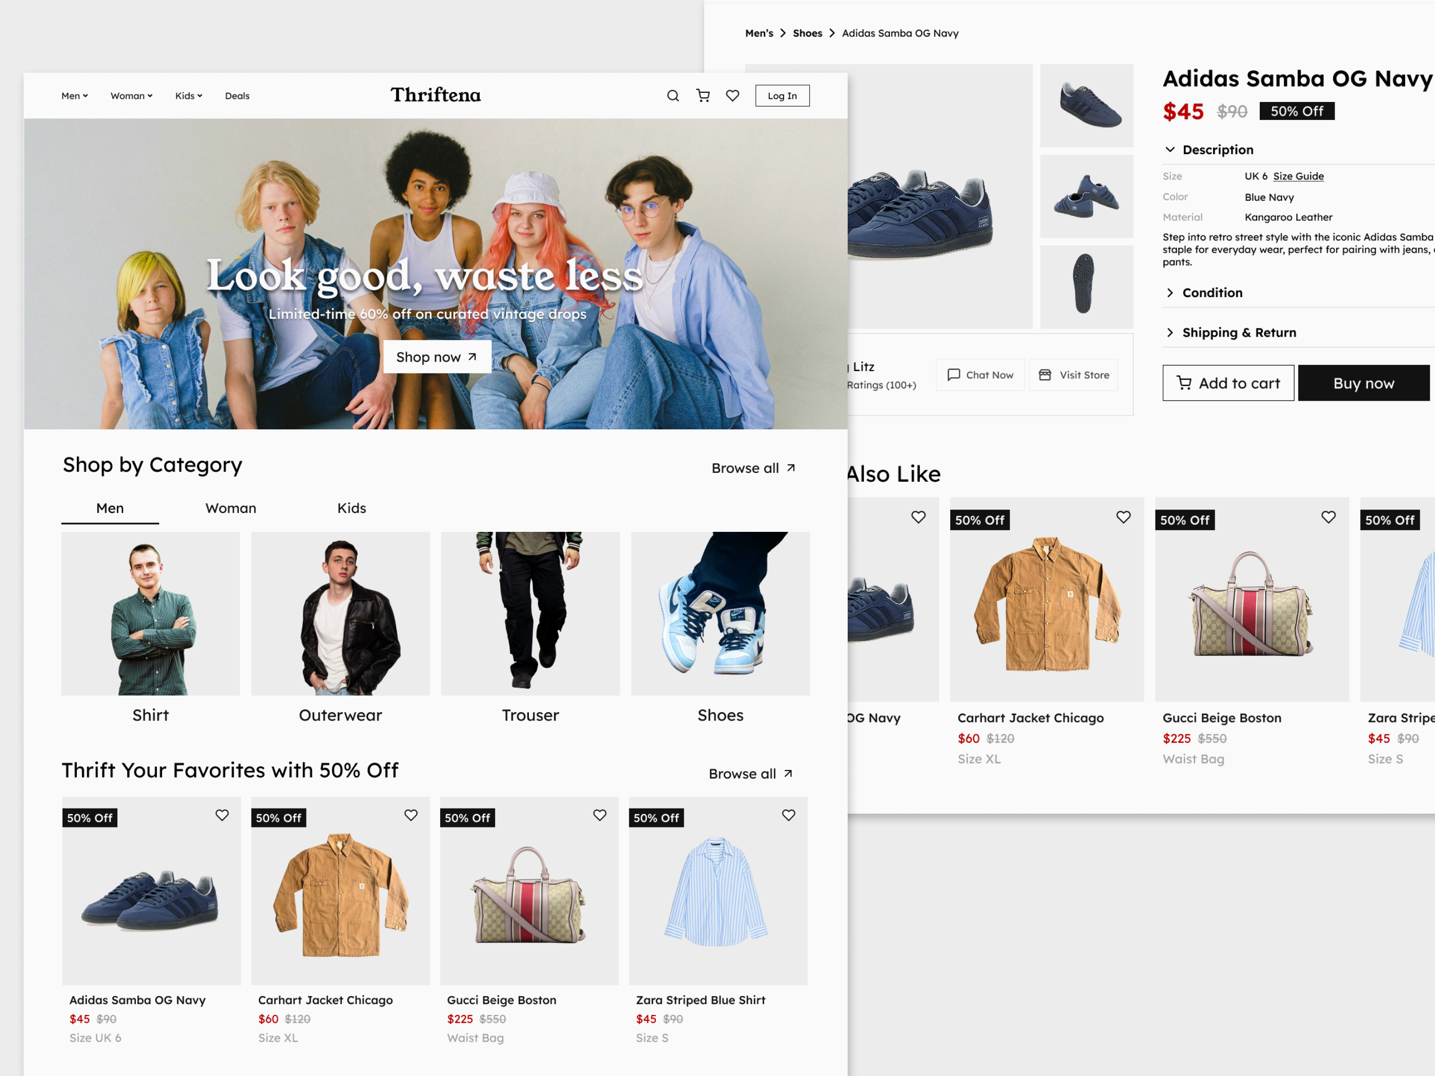
Task: Expand the Men dropdown in navigation
Action: 75,96
